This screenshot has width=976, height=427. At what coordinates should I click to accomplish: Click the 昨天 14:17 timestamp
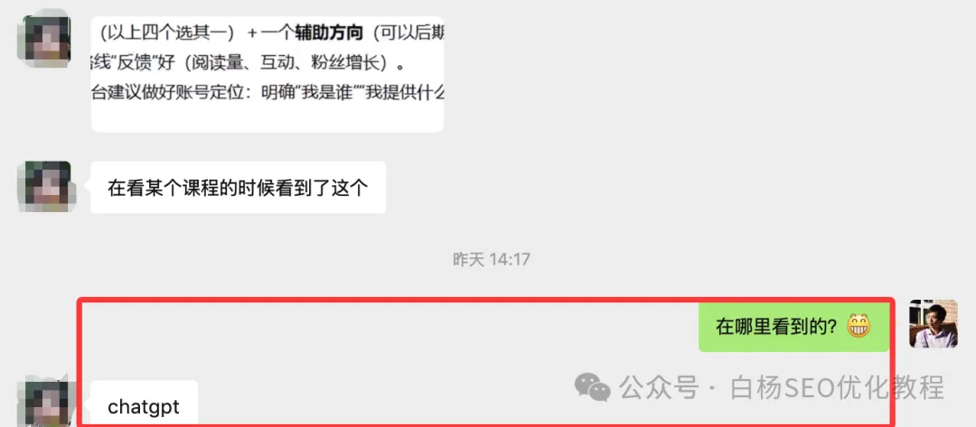pyautogui.click(x=491, y=259)
